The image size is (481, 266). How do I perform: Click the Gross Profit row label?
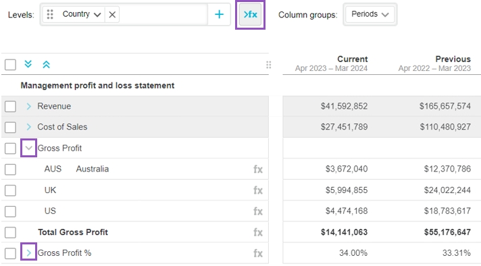point(60,149)
